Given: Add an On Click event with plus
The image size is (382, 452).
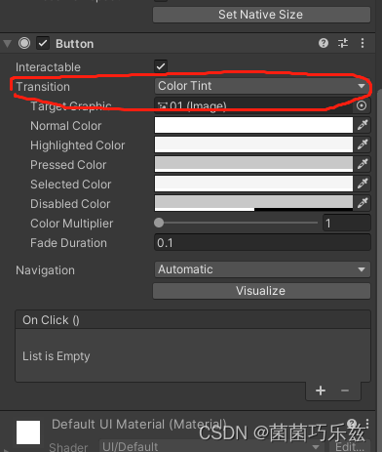Looking at the screenshot, I should [321, 390].
